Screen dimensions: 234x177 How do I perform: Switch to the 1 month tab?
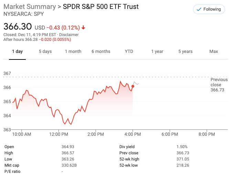(x=73, y=52)
